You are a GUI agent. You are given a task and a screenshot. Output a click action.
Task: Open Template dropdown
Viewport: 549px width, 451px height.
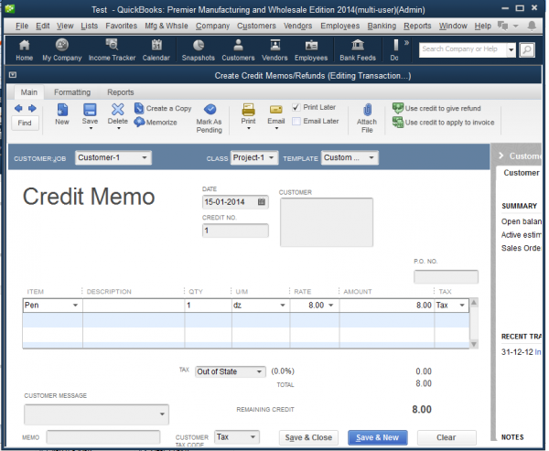coord(371,157)
